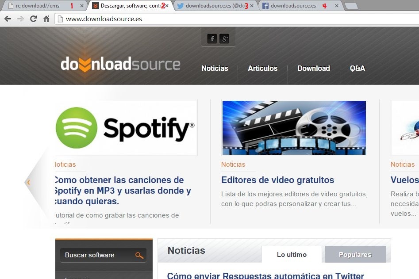Click the downloadsource logo
This screenshot has height=279, width=419.
pyautogui.click(x=120, y=64)
